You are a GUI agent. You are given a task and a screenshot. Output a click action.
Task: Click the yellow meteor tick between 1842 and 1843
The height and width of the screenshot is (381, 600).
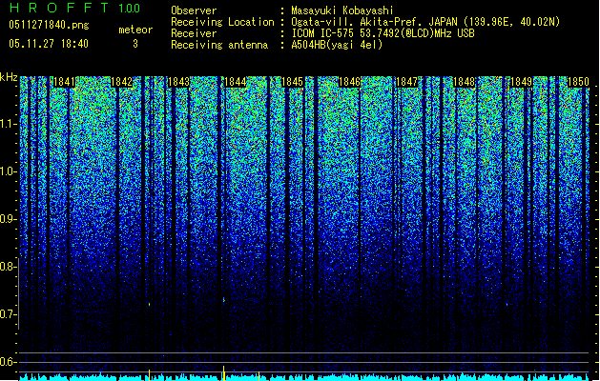tap(149, 375)
